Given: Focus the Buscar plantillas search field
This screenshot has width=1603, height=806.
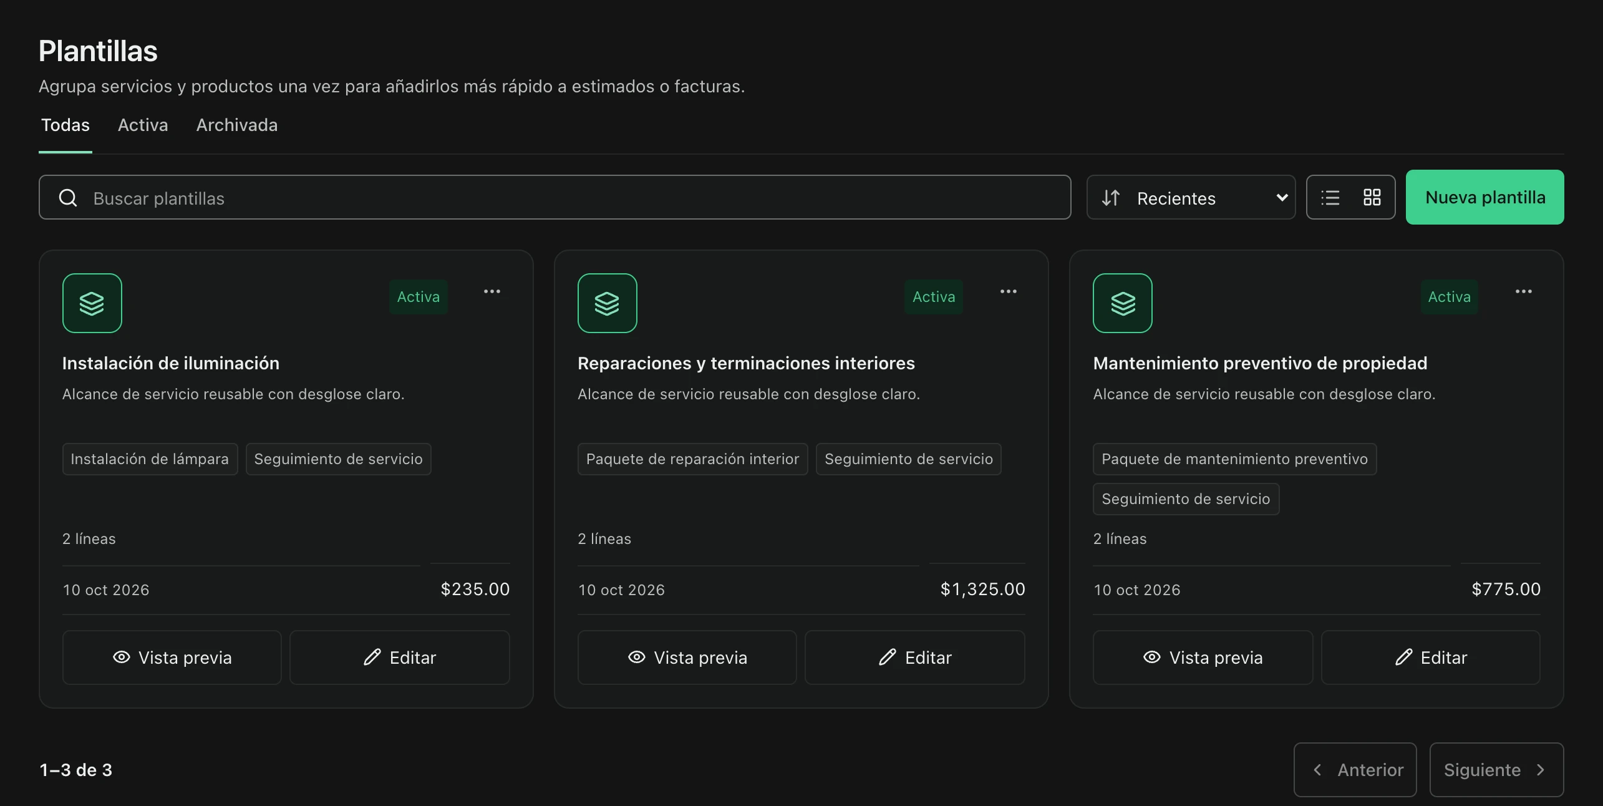Looking at the screenshot, I should pyautogui.click(x=555, y=198).
